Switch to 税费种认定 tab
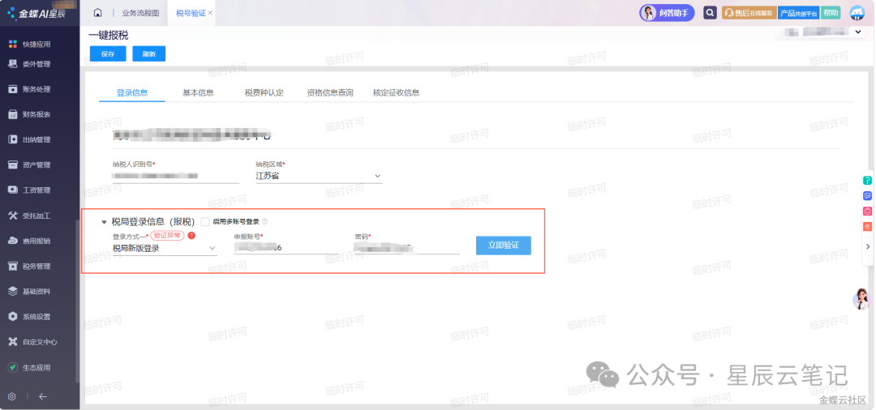 click(264, 92)
